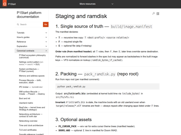Viewport: 181px width, 135px height.
Task: Open IPC broker — SystemBroker page
Action: [x=31, y=87]
